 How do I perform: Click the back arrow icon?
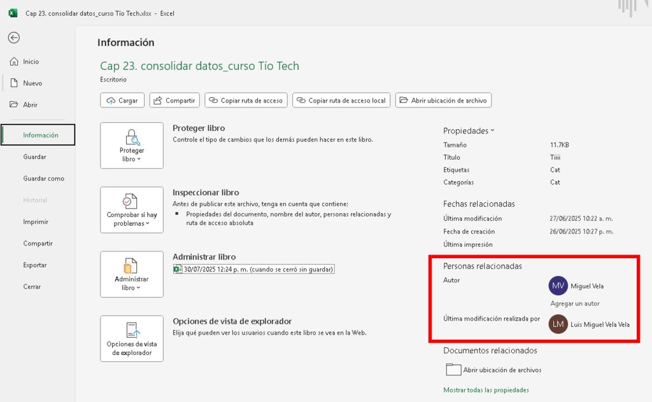click(13, 38)
